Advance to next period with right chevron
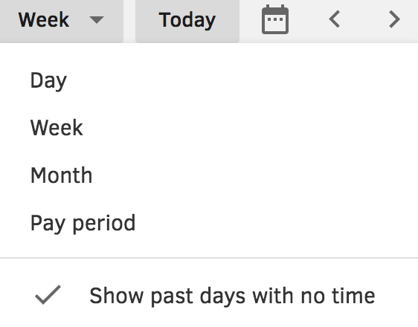This screenshot has width=418, height=327. pos(394,19)
